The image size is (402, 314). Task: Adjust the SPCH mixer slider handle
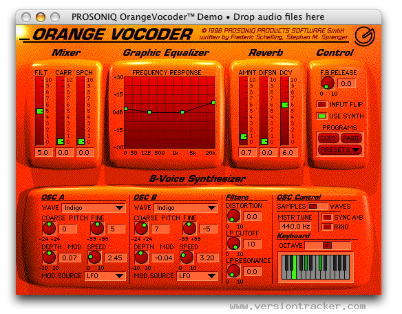(81, 141)
